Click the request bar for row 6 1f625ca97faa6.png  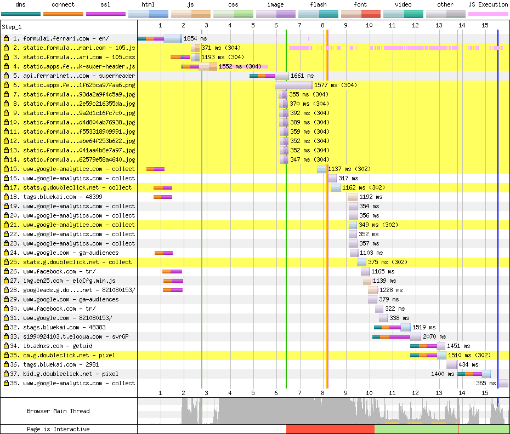[x=294, y=85]
